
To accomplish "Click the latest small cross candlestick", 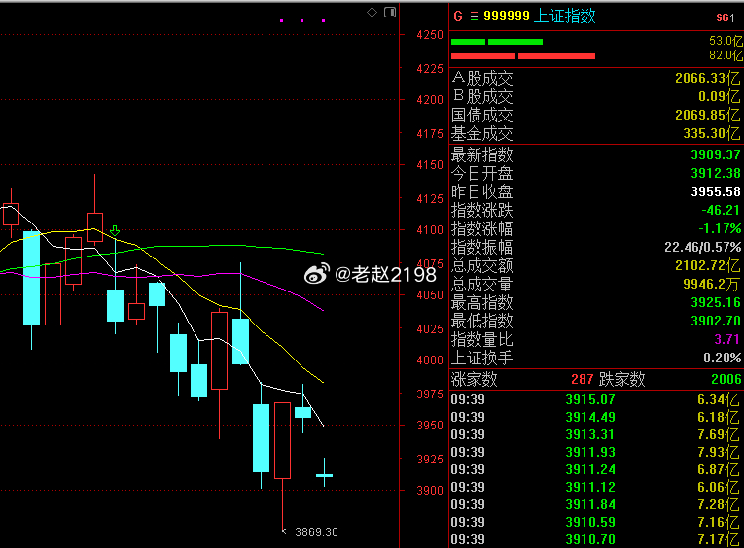I will point(325,474).
